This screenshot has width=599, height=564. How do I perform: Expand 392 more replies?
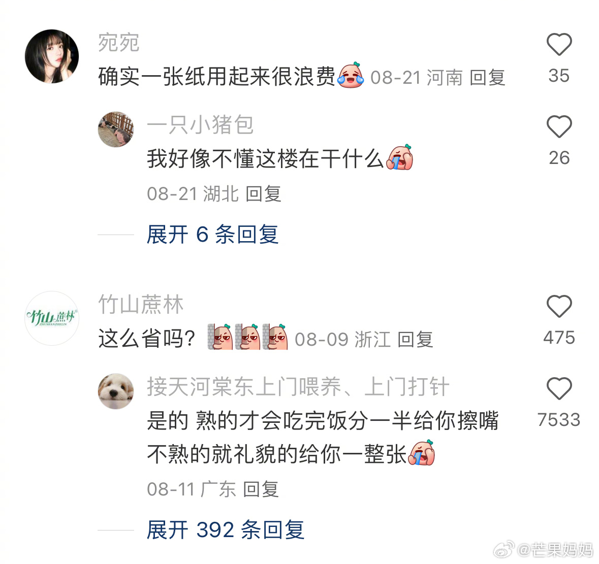[x=226, y=529]
